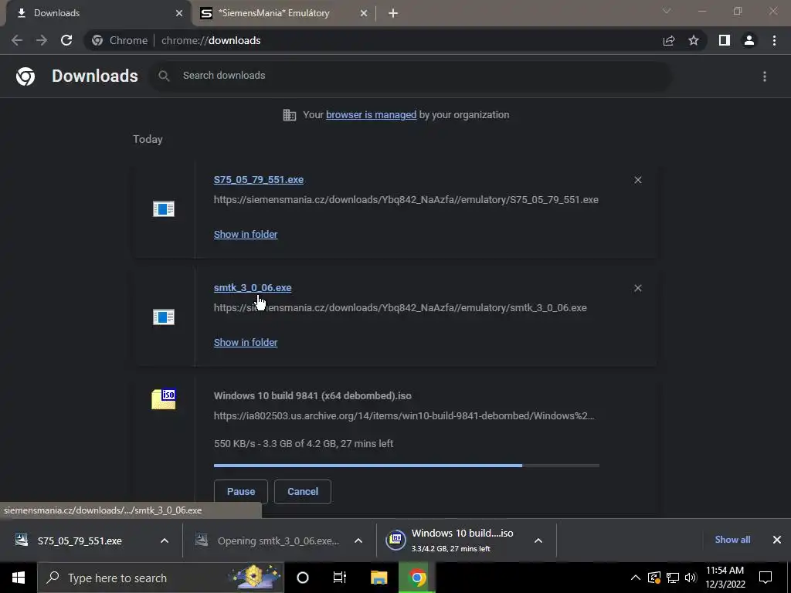The width and height of the screenshot is (791, 593).
Task: Open the side panel icon
Action: coord(725,40)
